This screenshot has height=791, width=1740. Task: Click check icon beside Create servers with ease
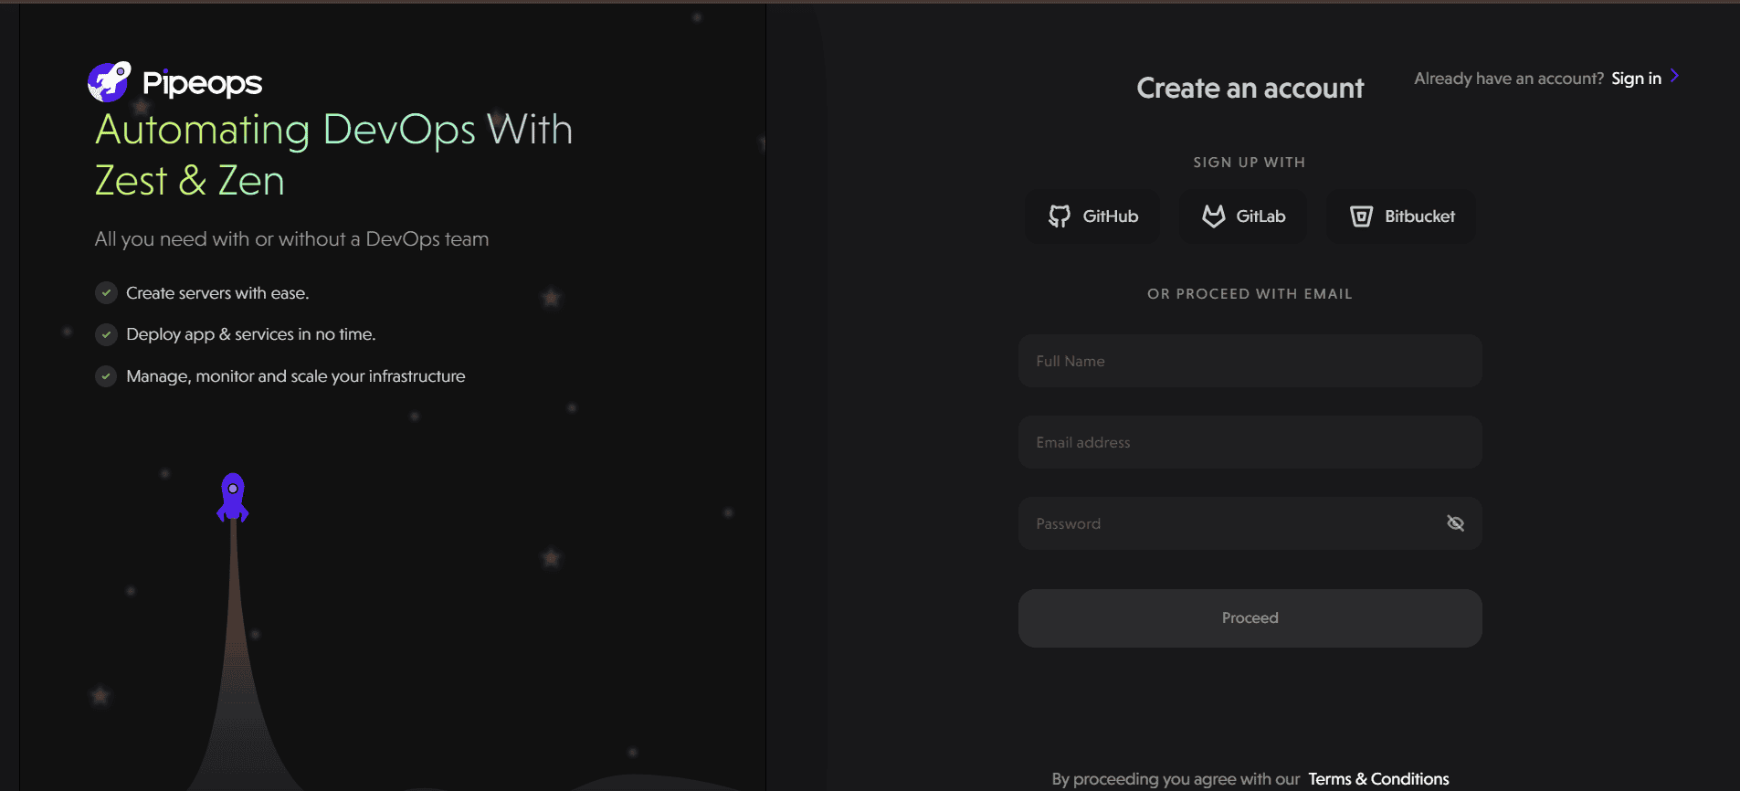point(106,293)
